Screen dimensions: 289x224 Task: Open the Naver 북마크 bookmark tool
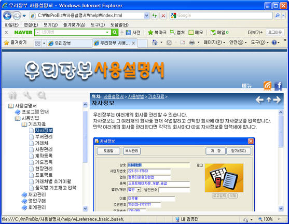(x=157, y=33)
